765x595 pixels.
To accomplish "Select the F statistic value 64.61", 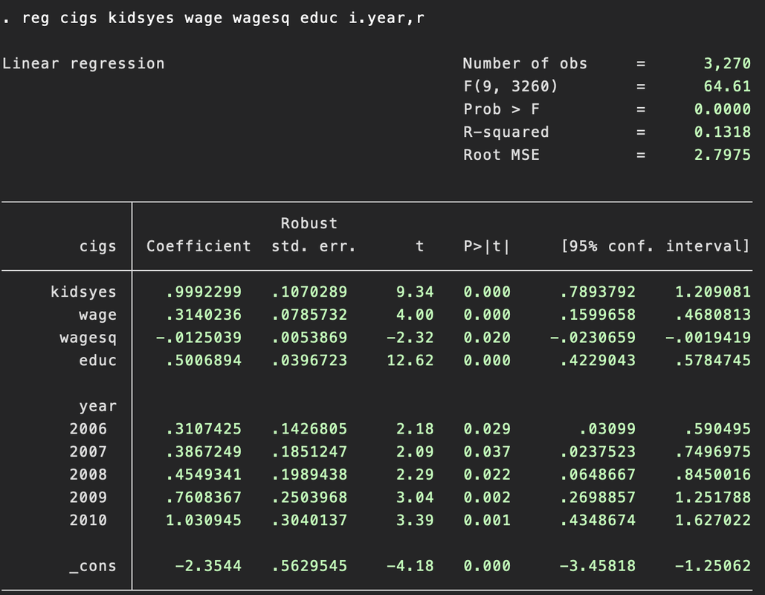I will click(727, 86).
